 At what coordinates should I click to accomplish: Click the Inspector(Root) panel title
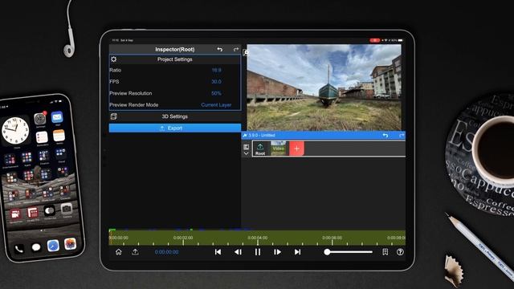[x=175, y=50]
